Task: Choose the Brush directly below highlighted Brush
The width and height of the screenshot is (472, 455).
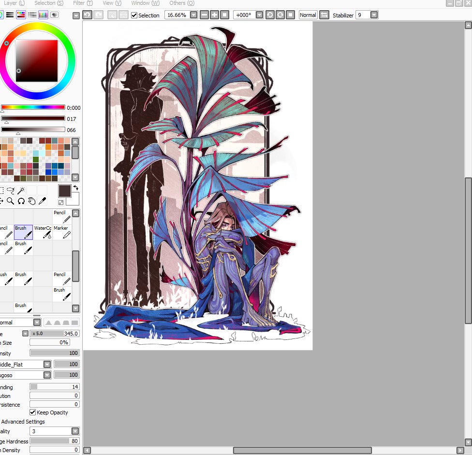Action: (x=23, y=248)
